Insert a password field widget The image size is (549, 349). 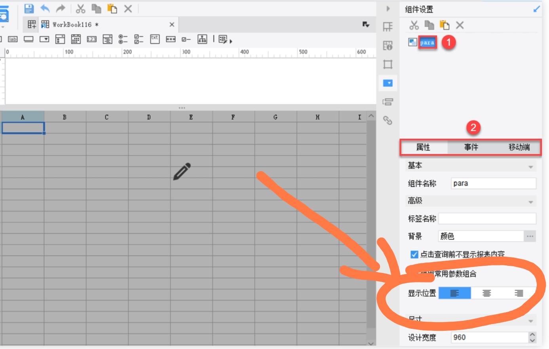click(x=171, y=39)
